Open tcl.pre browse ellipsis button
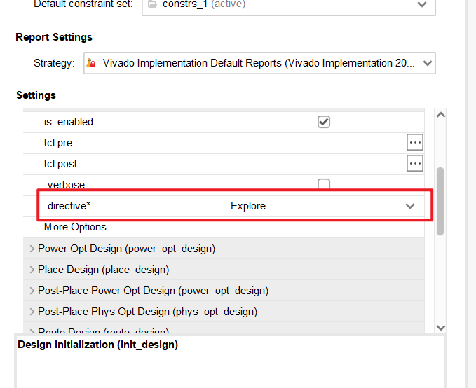 [415, 143]
